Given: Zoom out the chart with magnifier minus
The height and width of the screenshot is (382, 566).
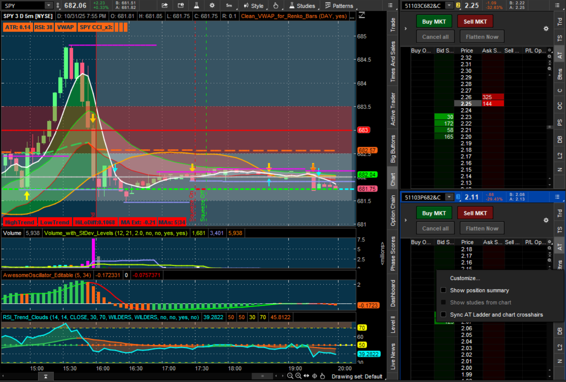Looking at the screenshot, I should (290, 376).
